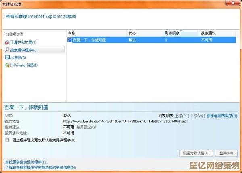The width and height of the screenshot is (242, 173).
Task: Click 按字母顺序排序(H) link
Action: tap(222, 116)
